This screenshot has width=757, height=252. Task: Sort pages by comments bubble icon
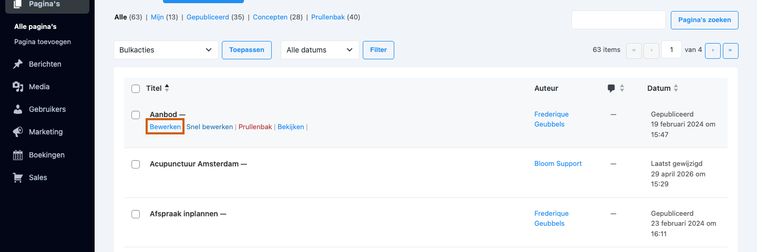click(x=611, y=89)
